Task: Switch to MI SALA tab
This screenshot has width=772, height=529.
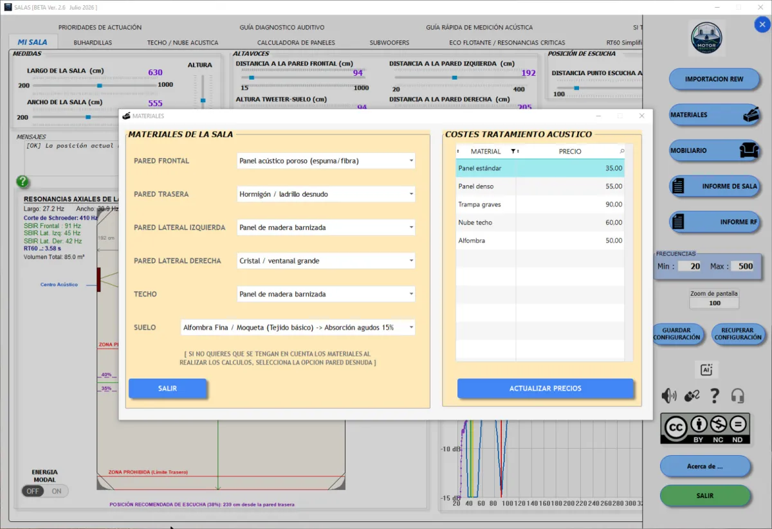Action: 32,42
